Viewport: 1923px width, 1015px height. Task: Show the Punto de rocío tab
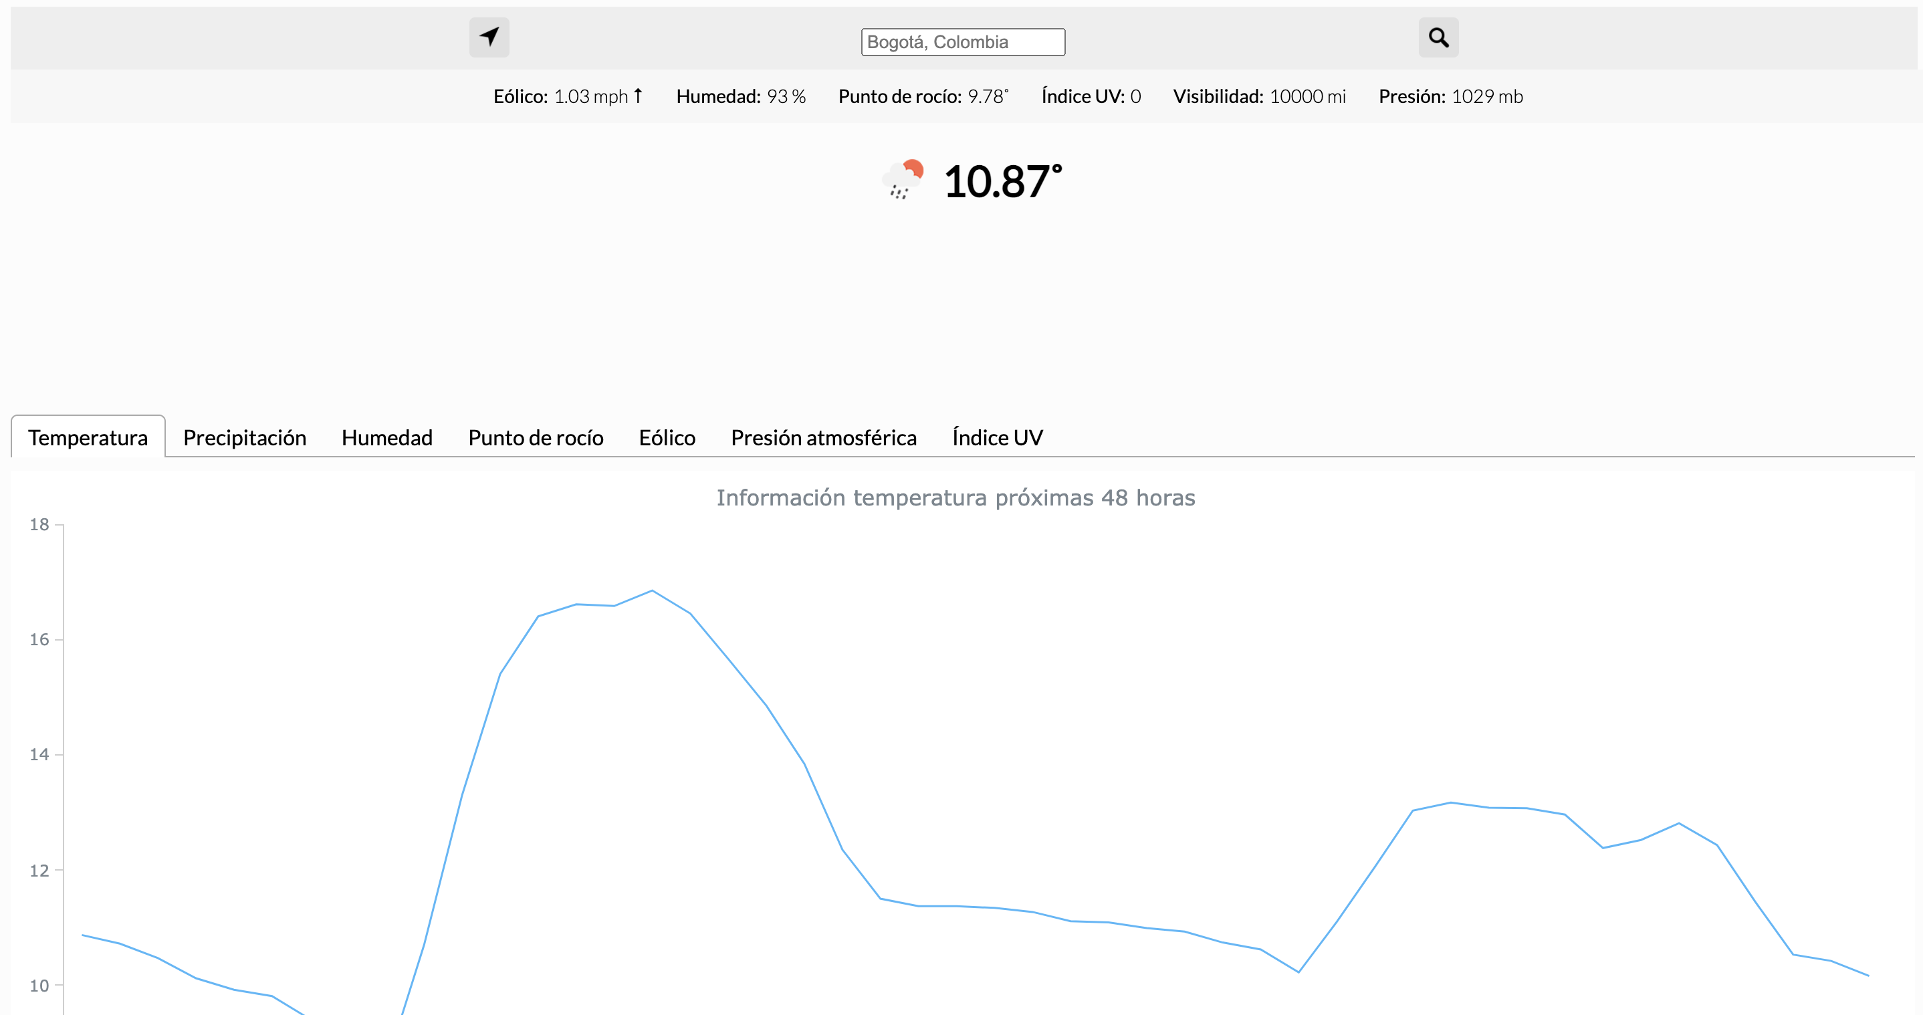(536, 437)
